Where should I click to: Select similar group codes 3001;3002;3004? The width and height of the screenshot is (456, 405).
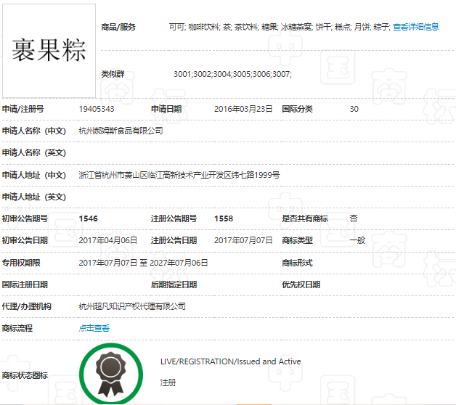(x=232, y=74)
